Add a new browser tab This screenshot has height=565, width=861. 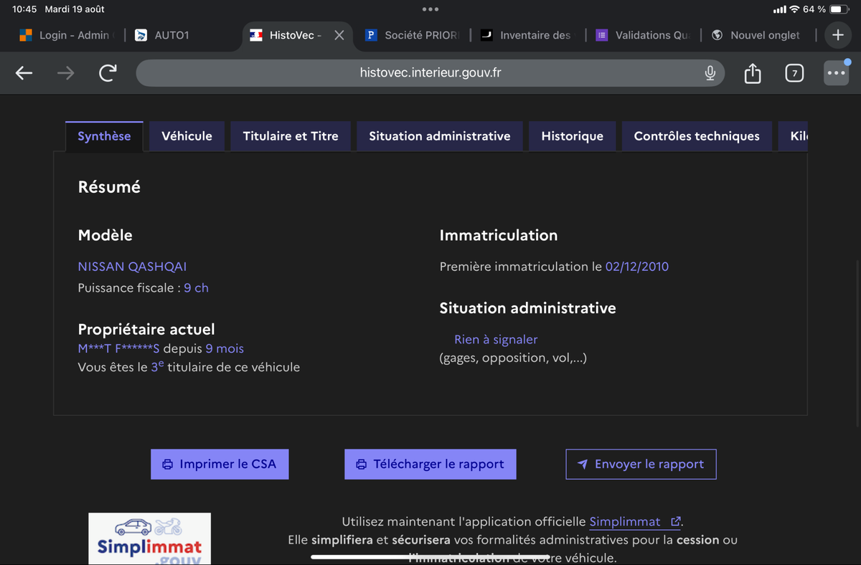coord(837,35)
